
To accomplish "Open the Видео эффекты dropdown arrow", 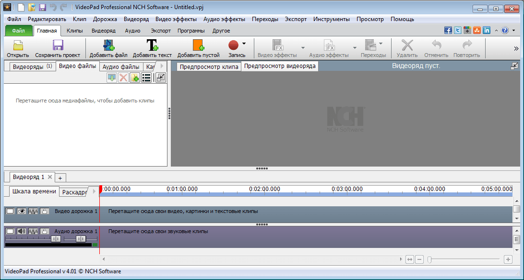I will pyautogui.click(x=303, y=48).
